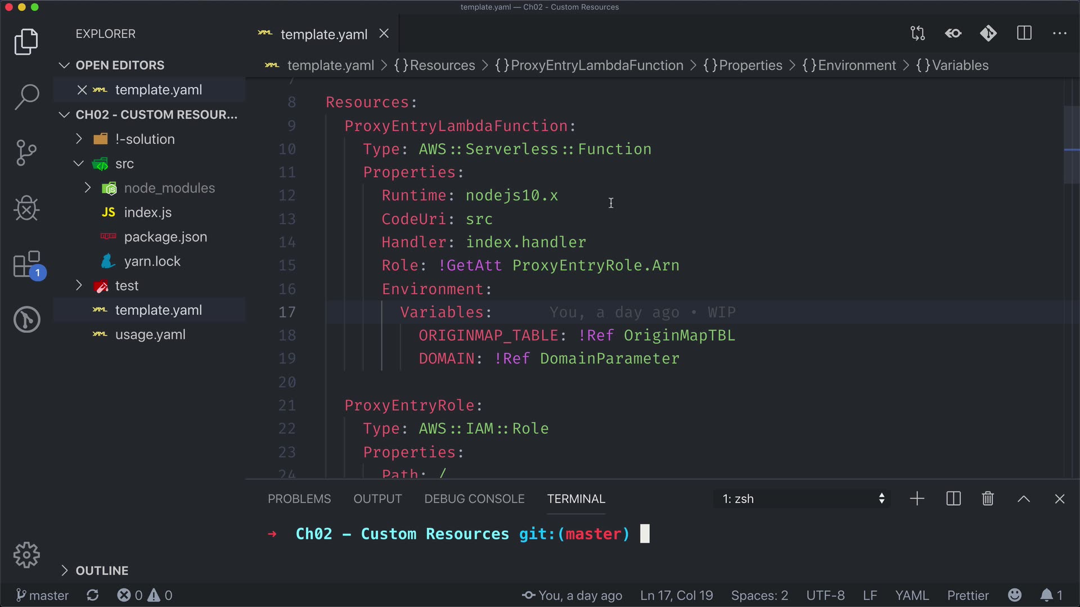
Task: Click the Split Editor Right icon
Action: click(1024, 34)
